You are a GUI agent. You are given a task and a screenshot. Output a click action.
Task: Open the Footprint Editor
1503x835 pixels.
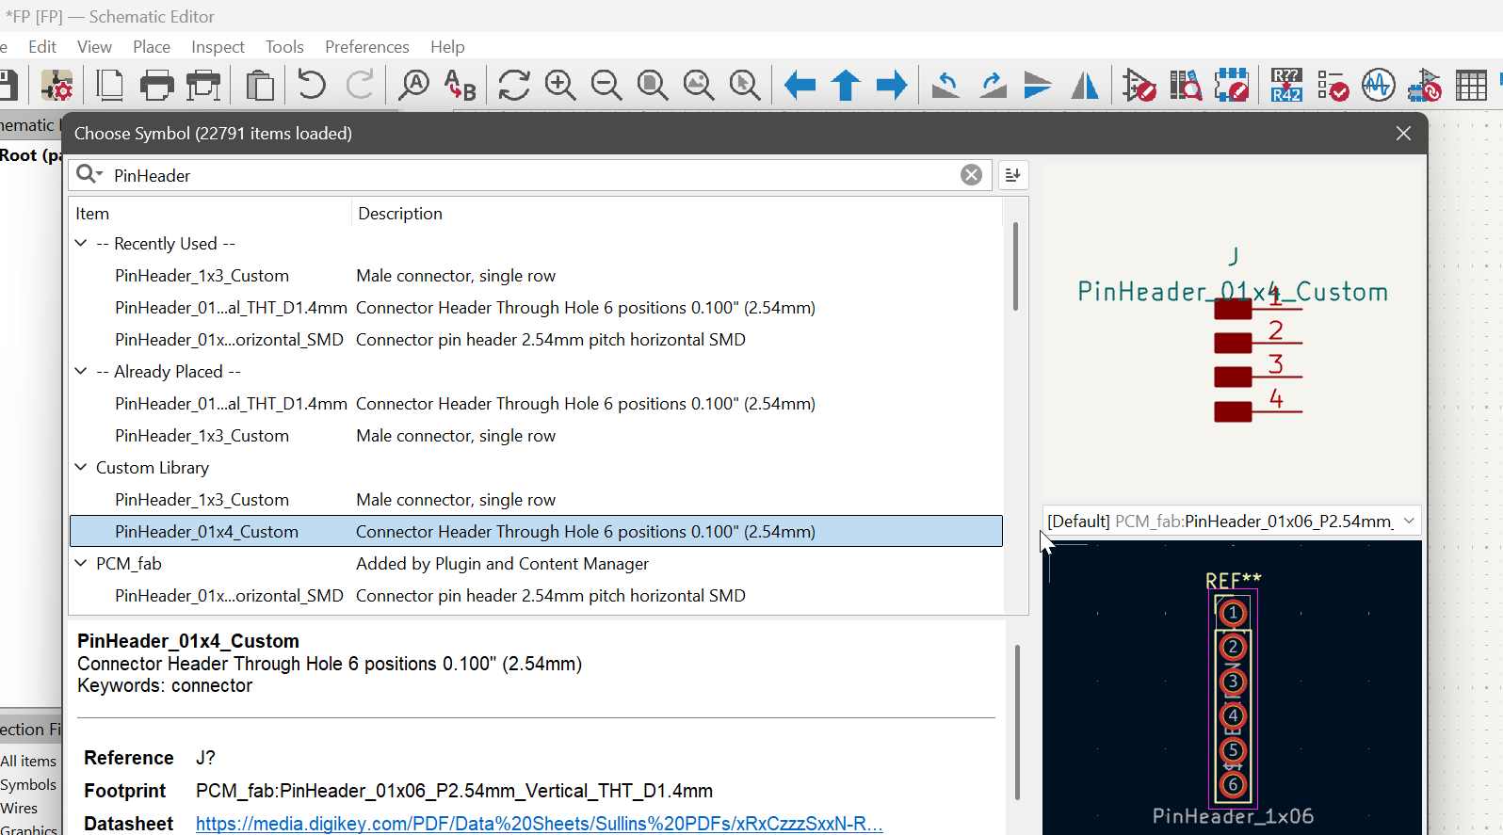pos(1232,86)
